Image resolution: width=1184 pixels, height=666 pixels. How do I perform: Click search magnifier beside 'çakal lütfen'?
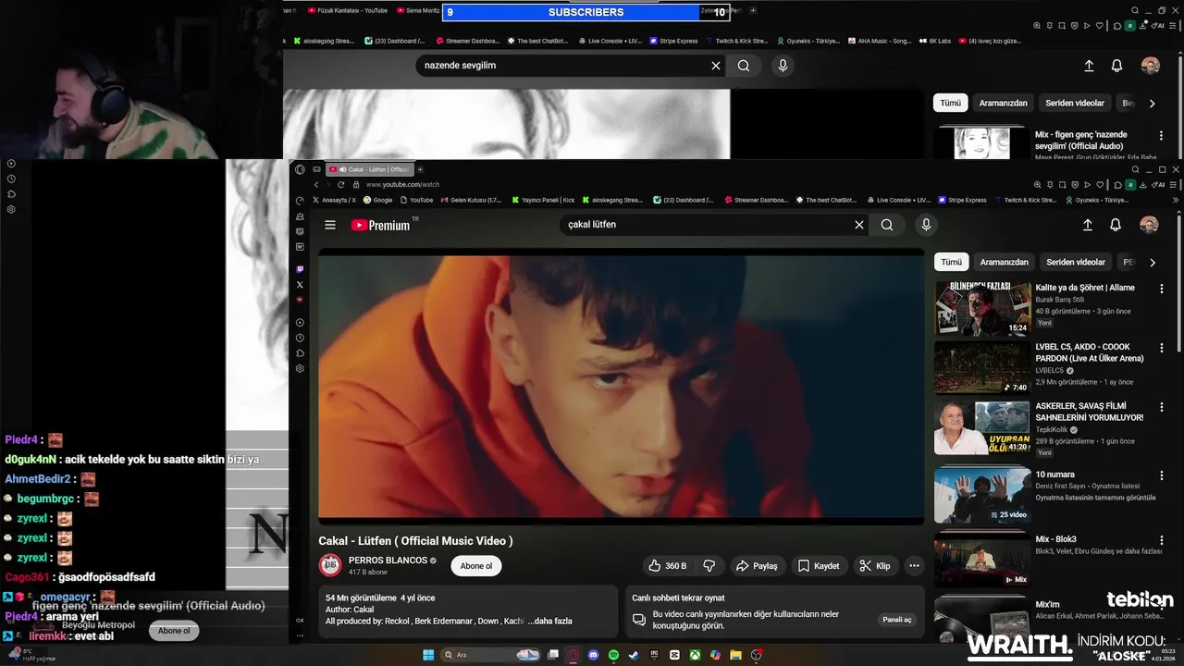click(x=887, y=225)
